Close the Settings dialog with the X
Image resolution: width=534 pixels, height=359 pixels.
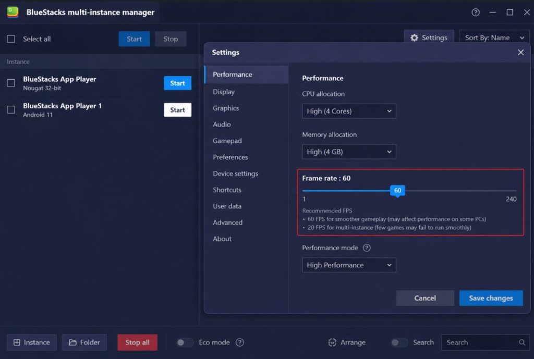pyautogui.click(x=520, y=53)
